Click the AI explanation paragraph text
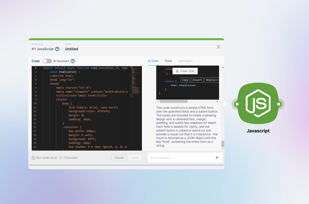Viewport: 309px width, 204px height. point(187,126)
